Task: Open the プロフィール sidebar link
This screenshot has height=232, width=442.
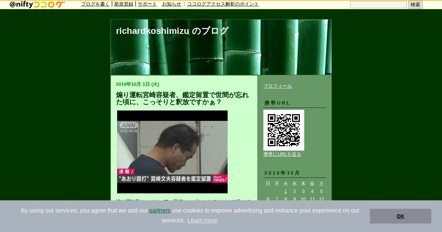Action: [278, 86]
